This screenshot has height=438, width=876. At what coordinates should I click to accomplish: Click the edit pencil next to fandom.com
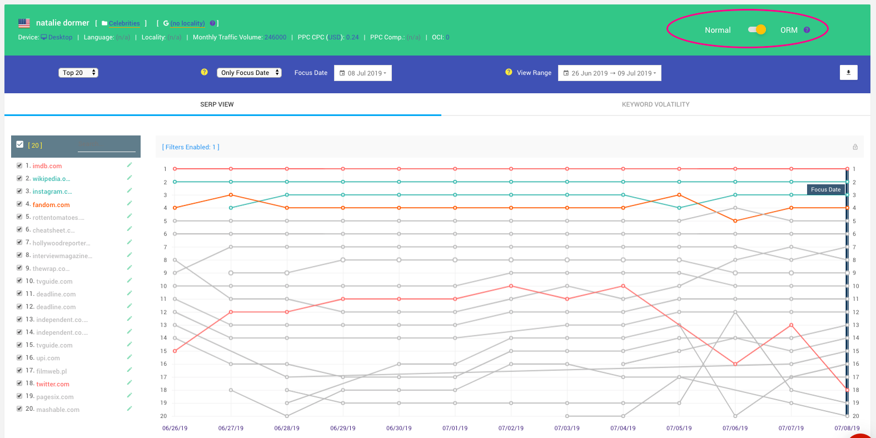[x=130, y=204]
